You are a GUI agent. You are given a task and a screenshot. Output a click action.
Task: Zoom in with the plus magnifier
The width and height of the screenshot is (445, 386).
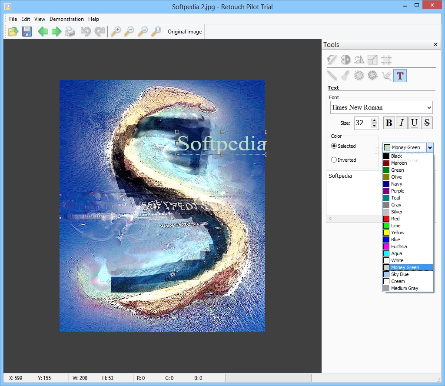tap(116, 31)
